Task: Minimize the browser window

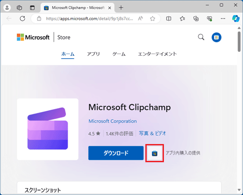Action: (207, 5)
